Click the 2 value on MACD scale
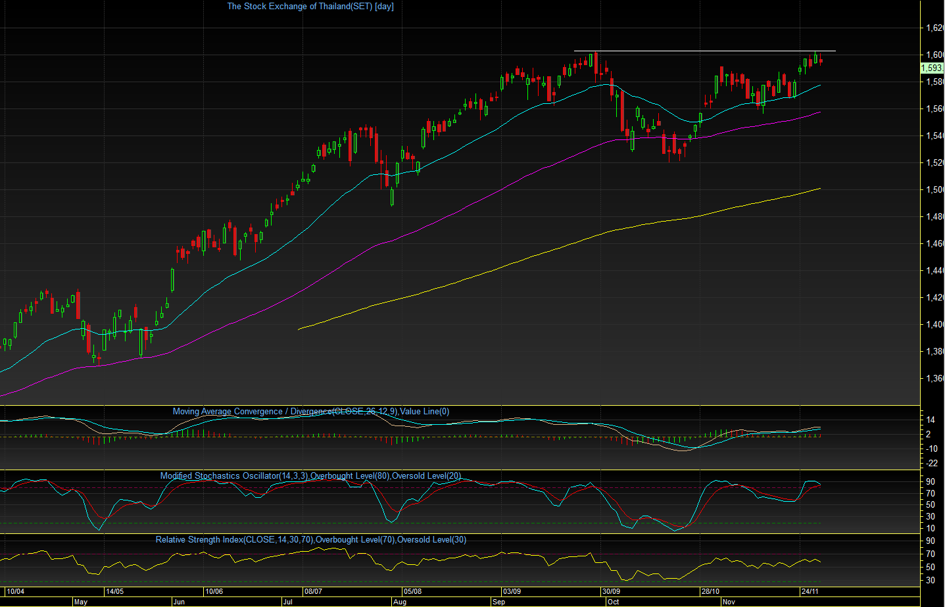 929,435
